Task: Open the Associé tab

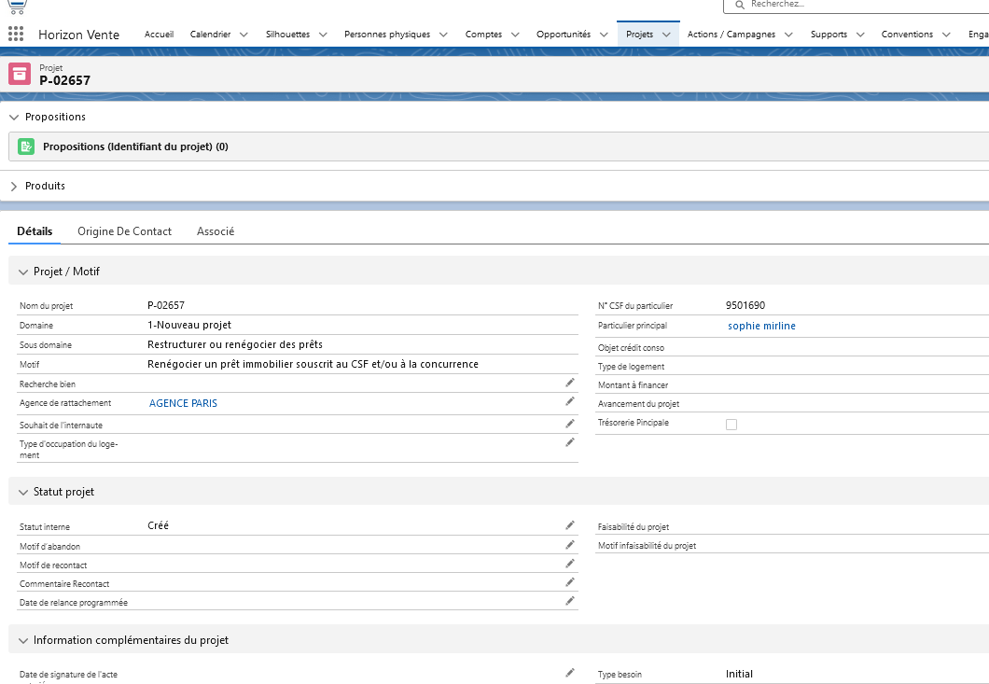Action: click(216, 231)
